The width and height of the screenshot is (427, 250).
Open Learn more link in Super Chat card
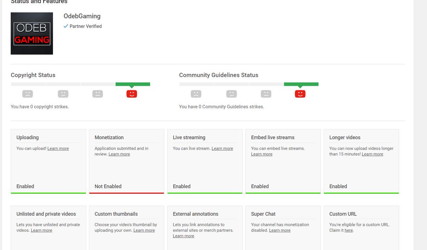[x=280, y=230]
